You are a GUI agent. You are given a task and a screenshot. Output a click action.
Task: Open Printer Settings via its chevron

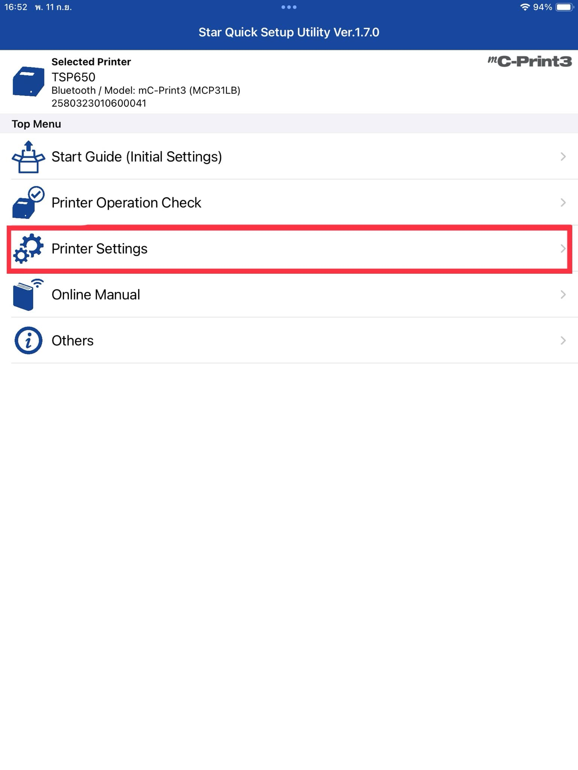[x=563, y=248]
